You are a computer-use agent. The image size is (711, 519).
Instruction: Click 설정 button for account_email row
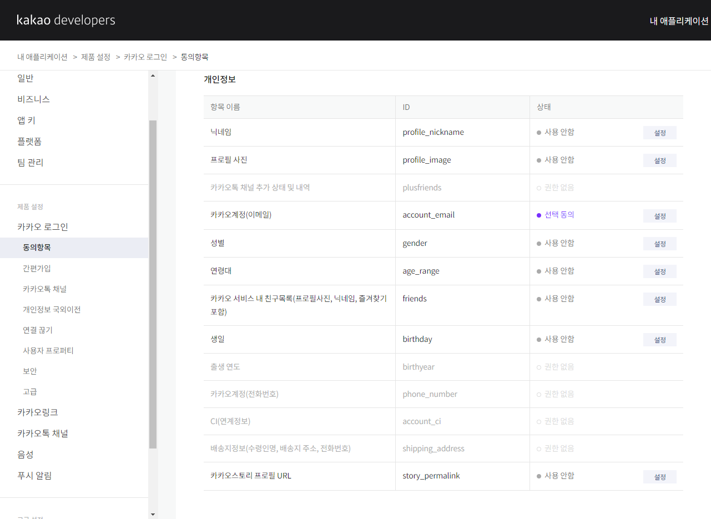660,216
